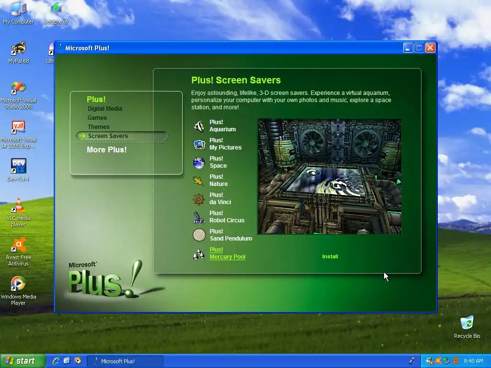Select Plus! Space screen saver text

tap(218, 162)
